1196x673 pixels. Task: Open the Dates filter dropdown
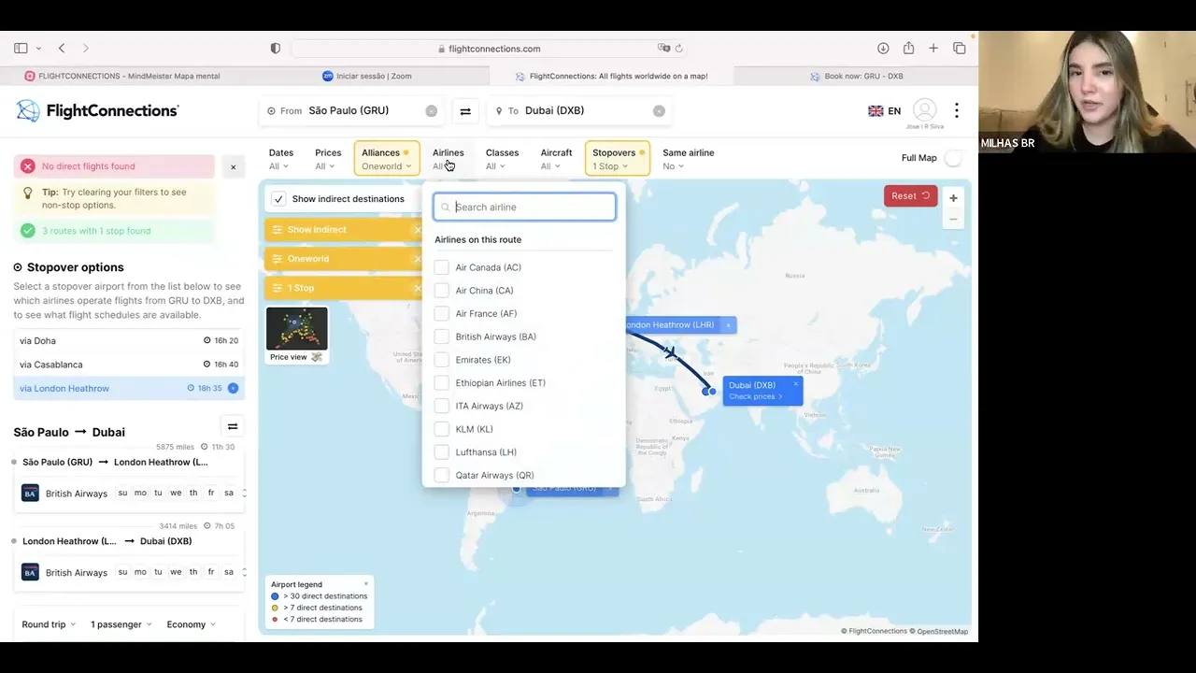pos(281,159)
